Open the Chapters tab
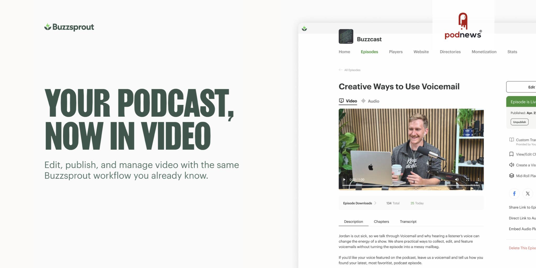 [381, 222]
